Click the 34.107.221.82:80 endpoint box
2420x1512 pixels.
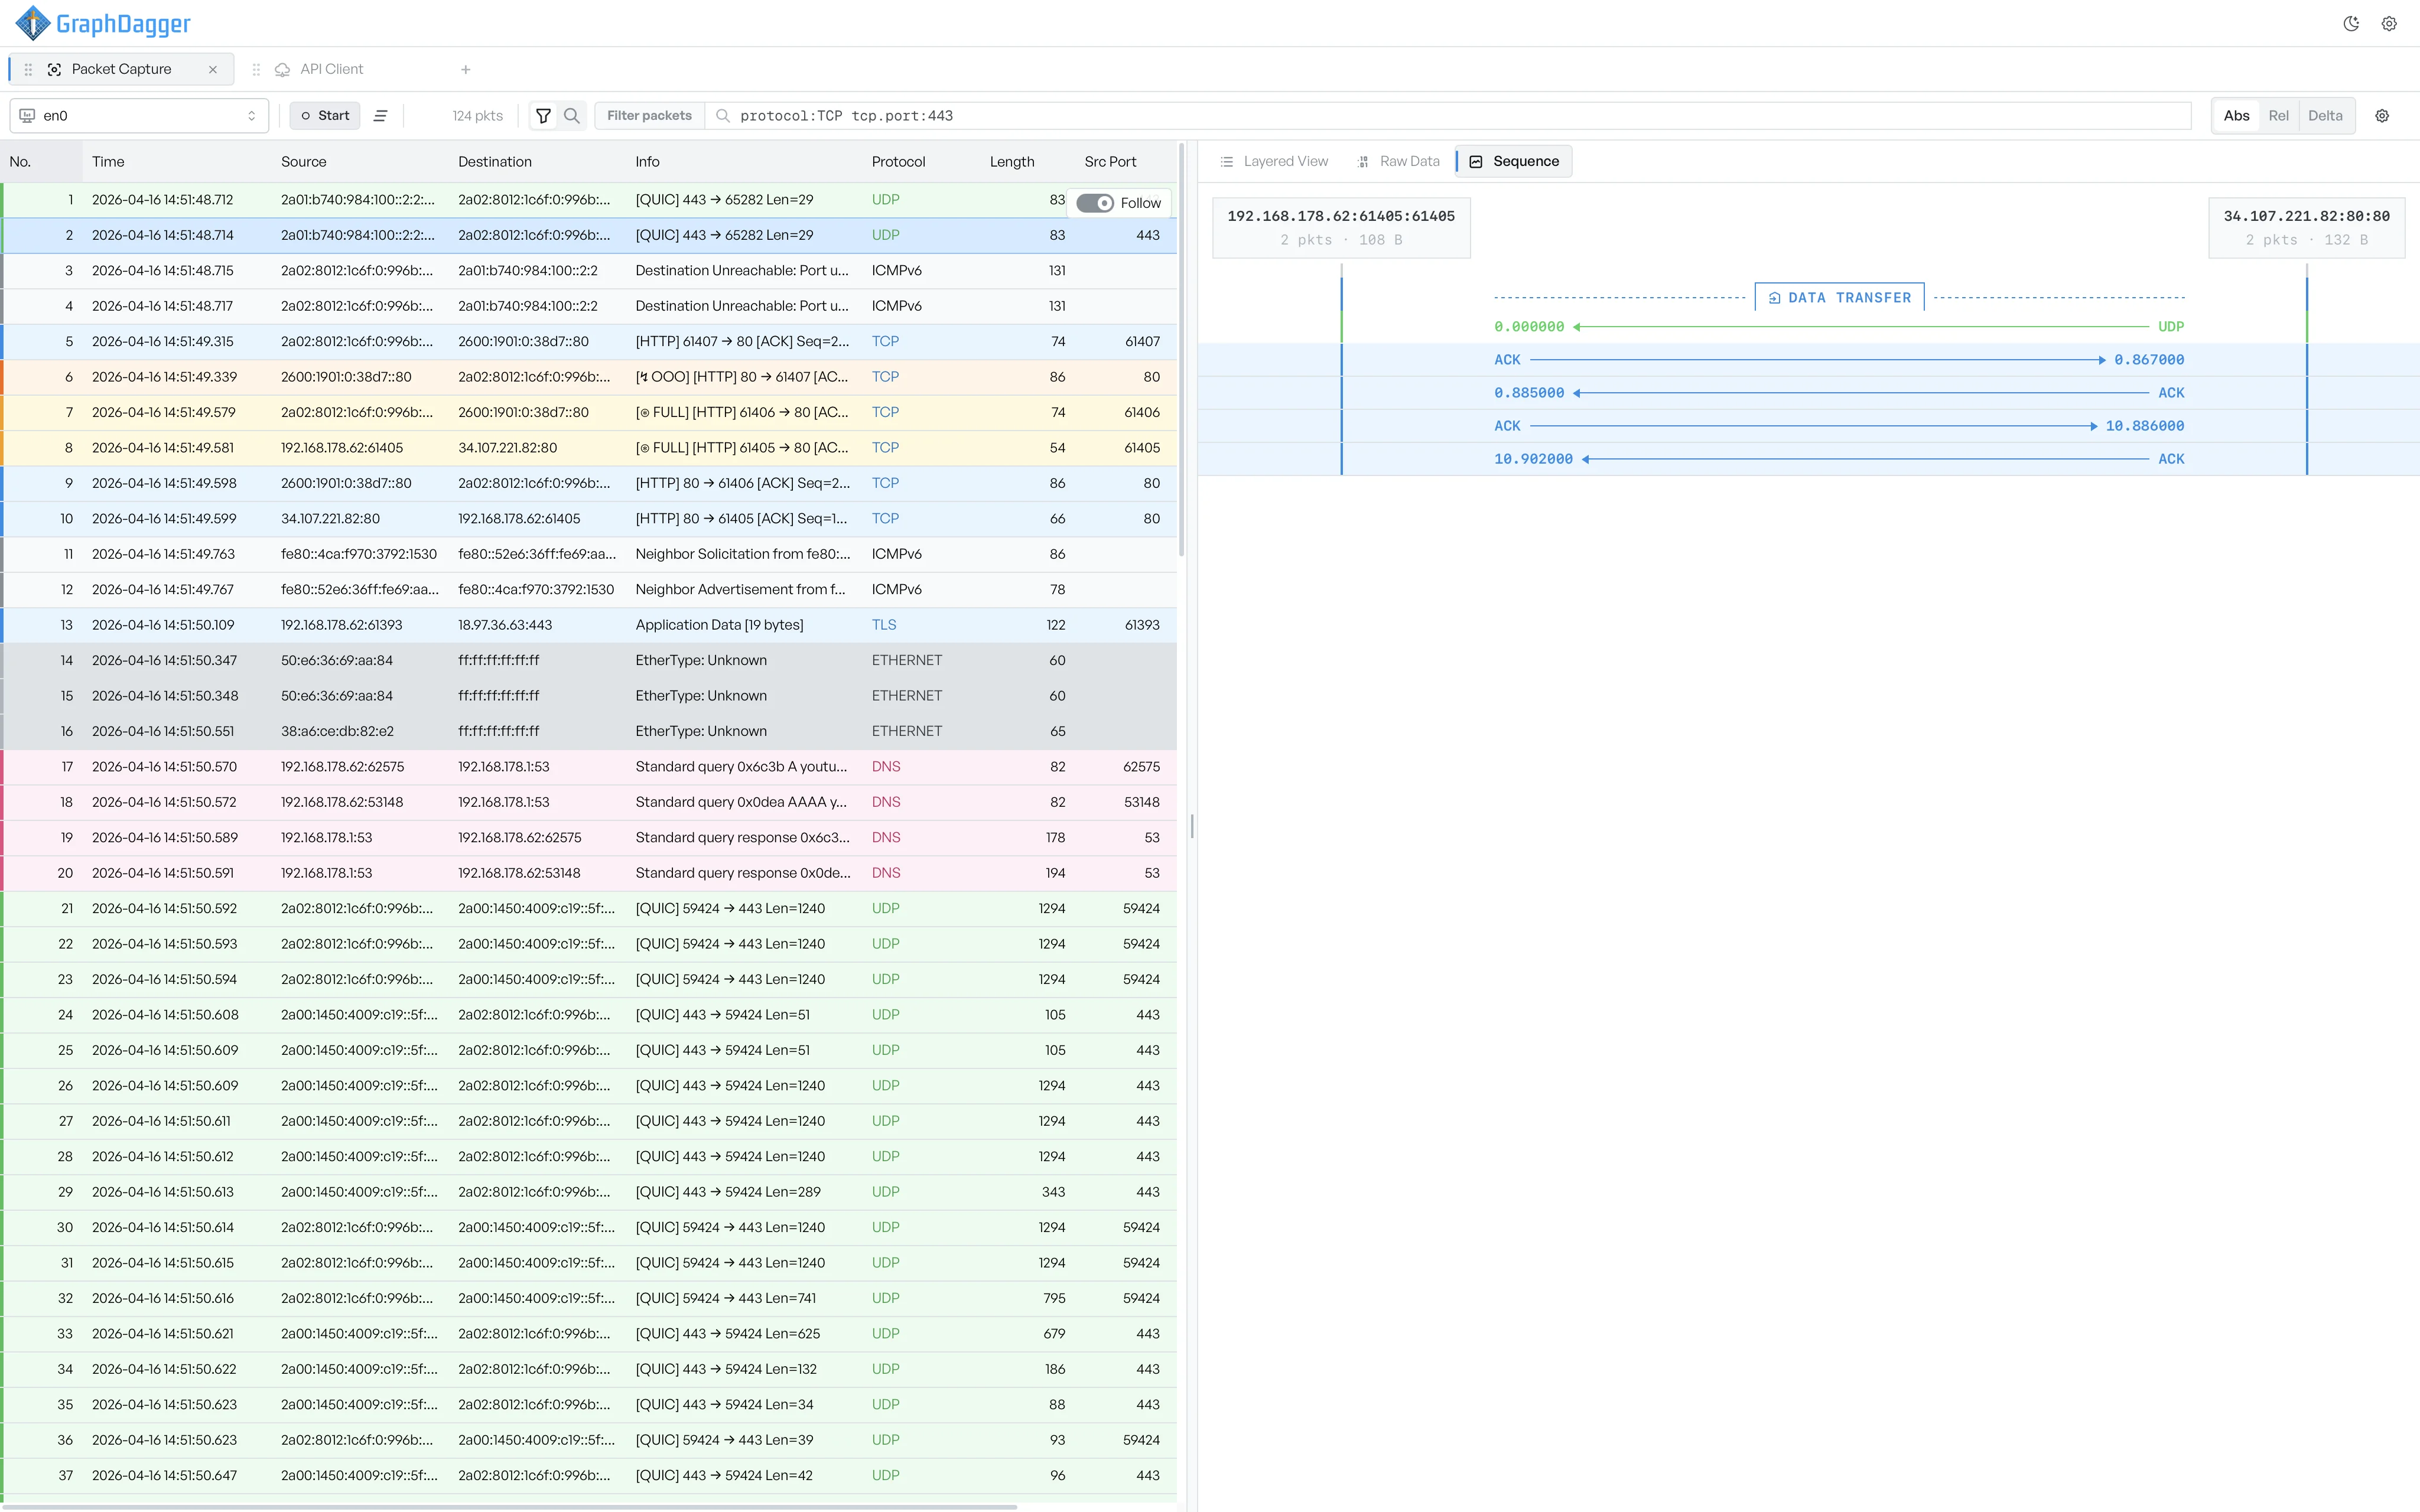click(x=2306, y=228)
